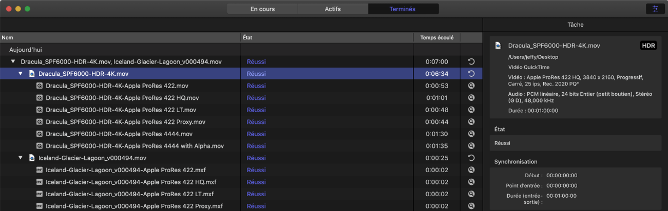Click resubmit icon on the 0:07:00 batch row
Screen dimensions: 668x211
[x=471, y=61]
